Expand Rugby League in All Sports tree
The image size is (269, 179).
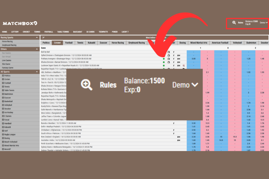3,134
